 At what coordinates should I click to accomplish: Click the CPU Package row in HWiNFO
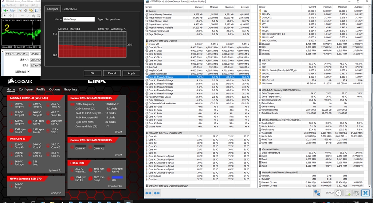click(x=197, y=176)
